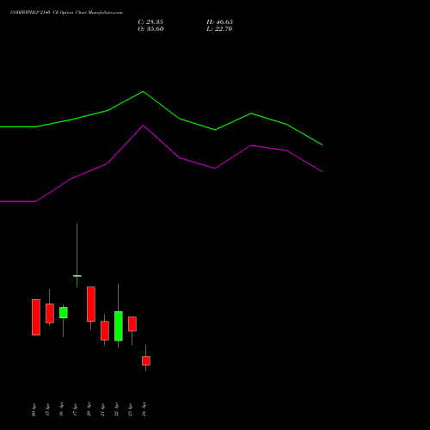This screenshot has width=430, height=430.
Task: Click the red candle for 09 Apr
Action: (36, 317)
